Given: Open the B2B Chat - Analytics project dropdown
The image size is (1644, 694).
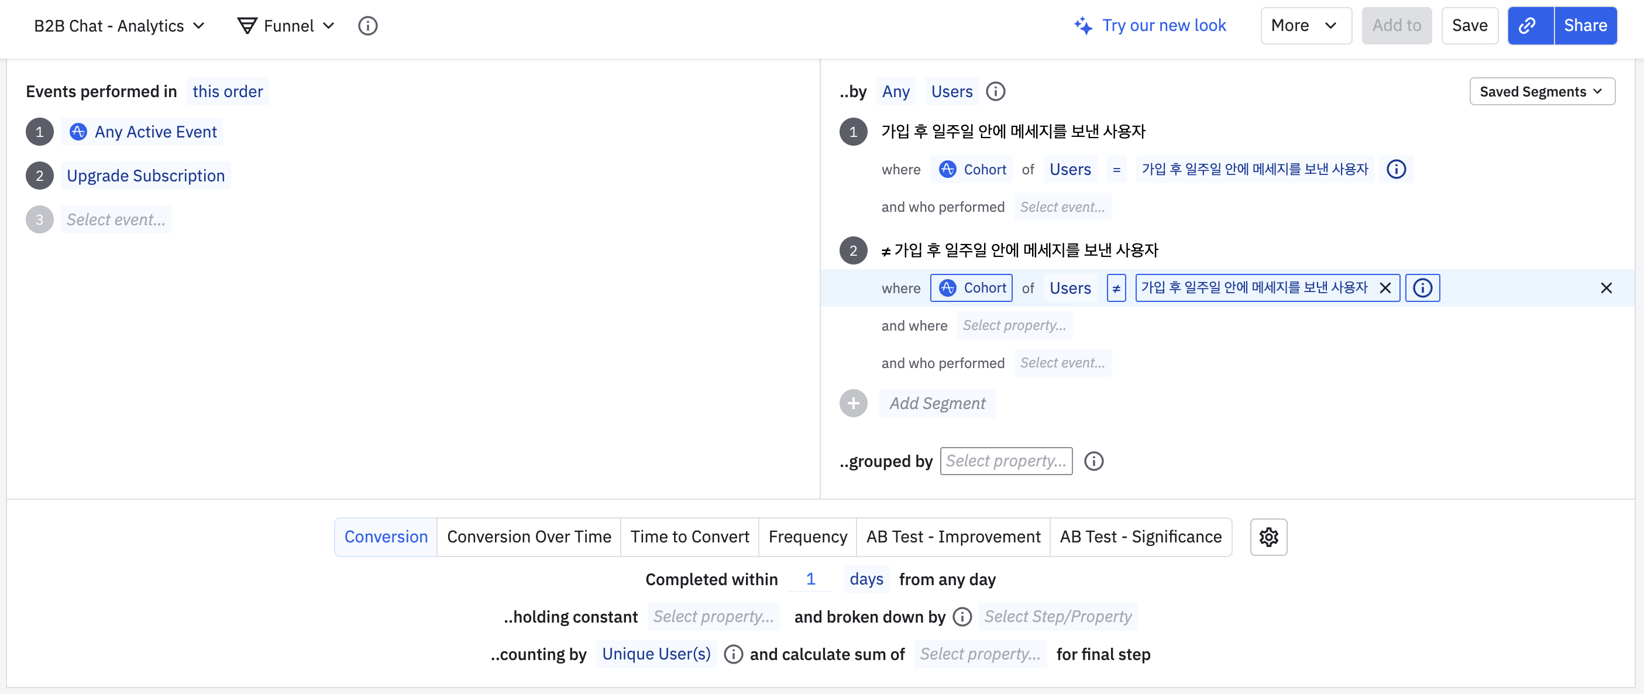Looking at the screenshot, I should coord(119,26).
